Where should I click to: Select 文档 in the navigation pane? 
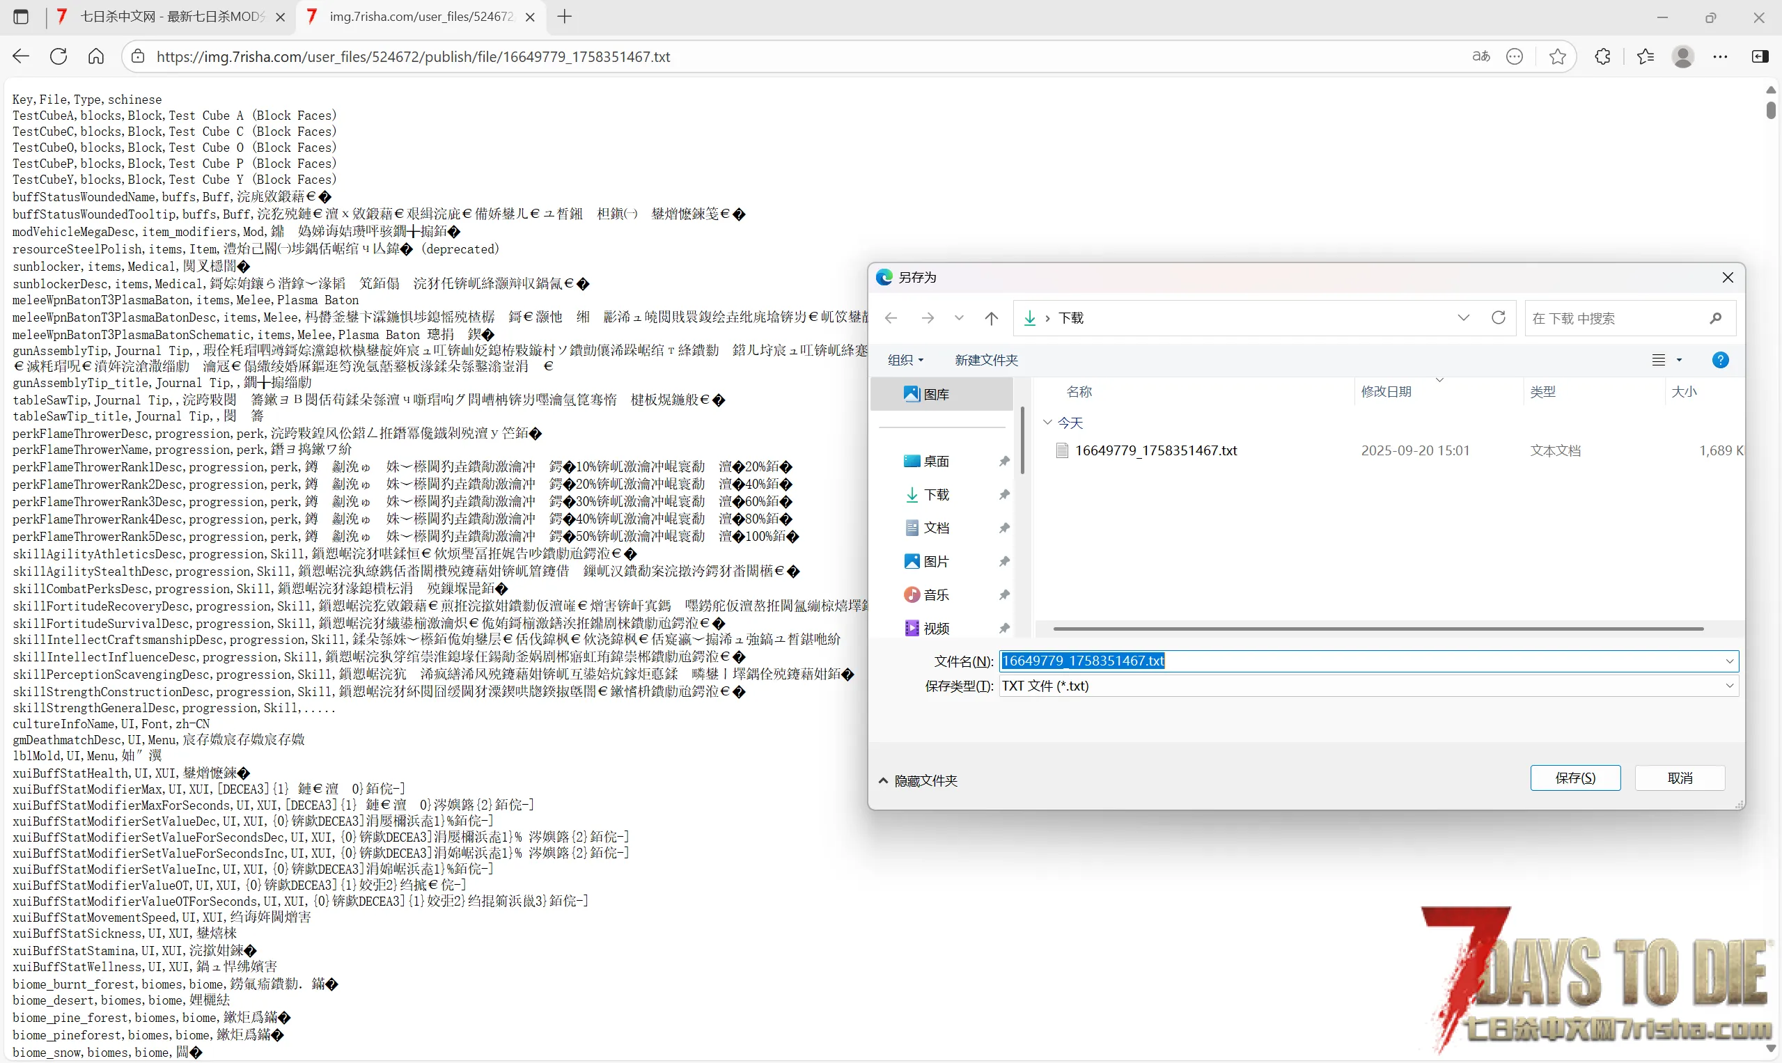[936, 528]
